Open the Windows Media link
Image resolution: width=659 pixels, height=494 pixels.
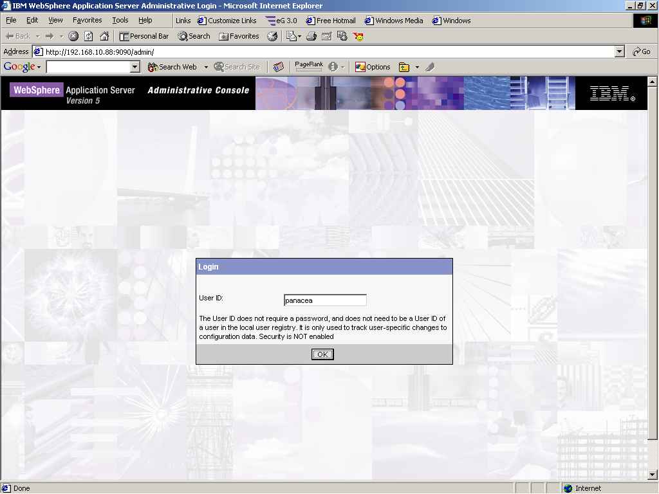[394, 21]
